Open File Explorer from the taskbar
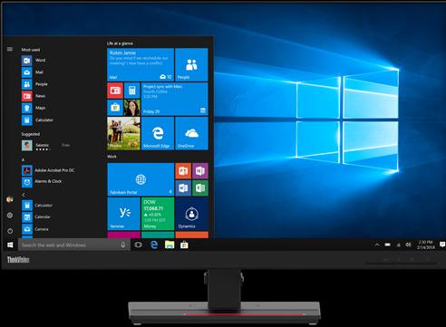The height and width of the screenshot is (327, 446). pos(170,245)
